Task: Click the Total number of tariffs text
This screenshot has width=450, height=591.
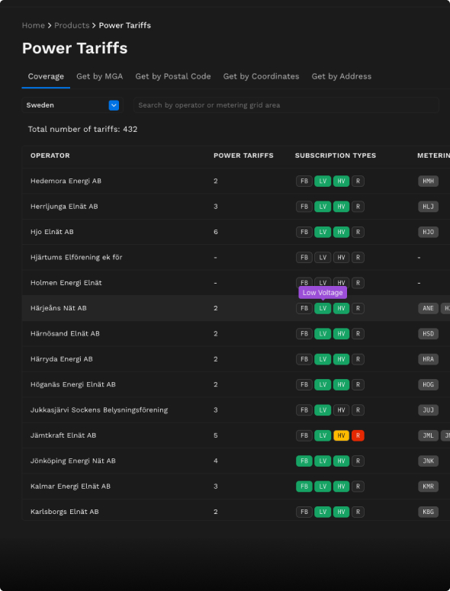Action: pos(82,130)
